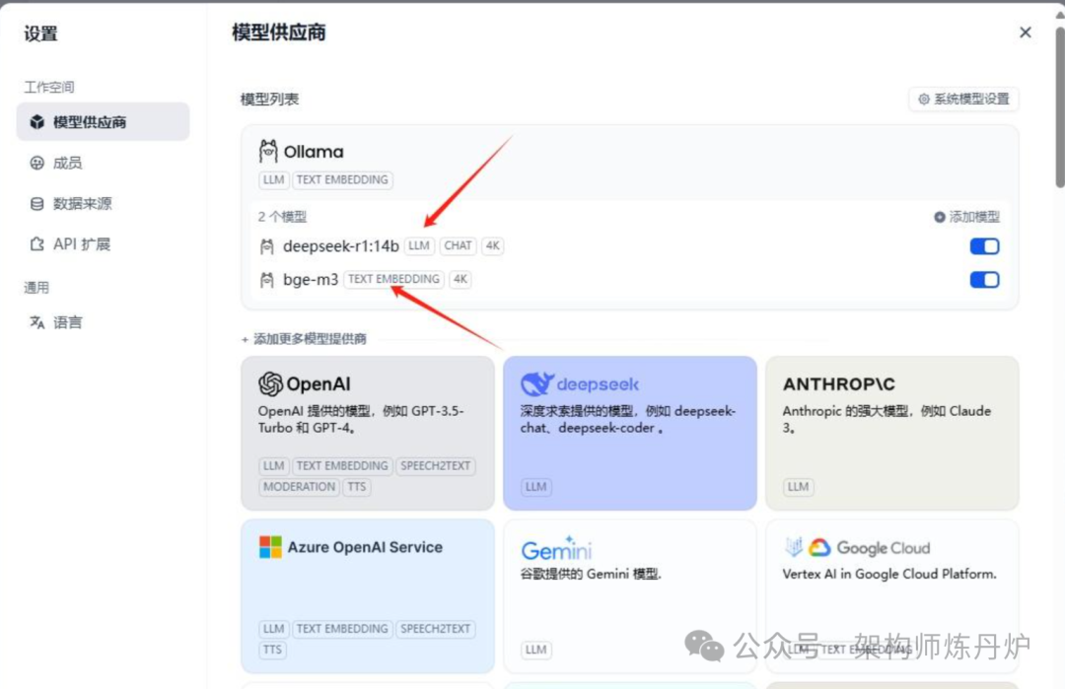Click the LLM tag on Gemini card
1065x689 pixels.
(535, 650)
